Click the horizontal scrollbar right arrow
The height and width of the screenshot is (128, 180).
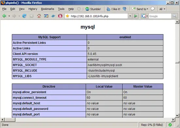point(173,120)
